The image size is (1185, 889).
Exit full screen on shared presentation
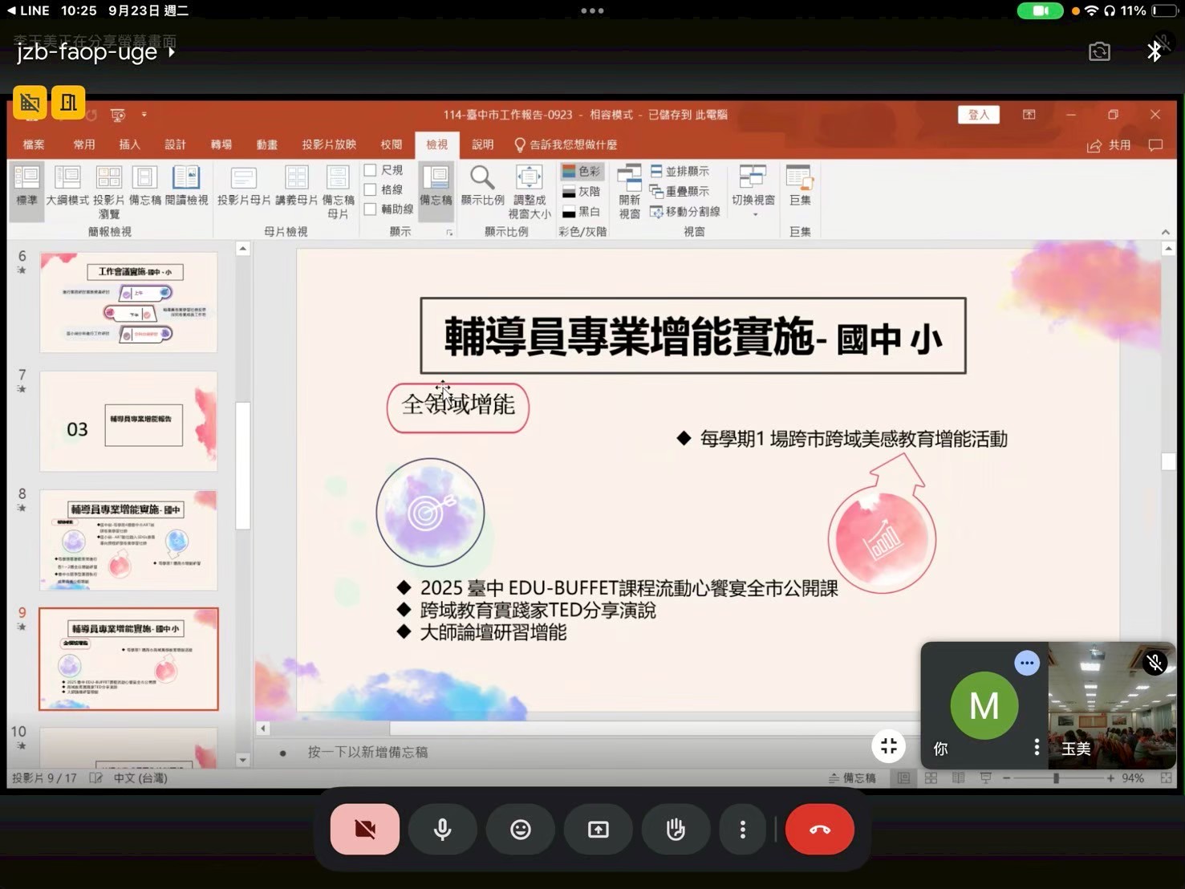pyautogui.click(x=888, y=746)
